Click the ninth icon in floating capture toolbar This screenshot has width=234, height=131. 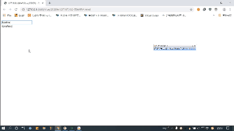[x=178, y=49]
